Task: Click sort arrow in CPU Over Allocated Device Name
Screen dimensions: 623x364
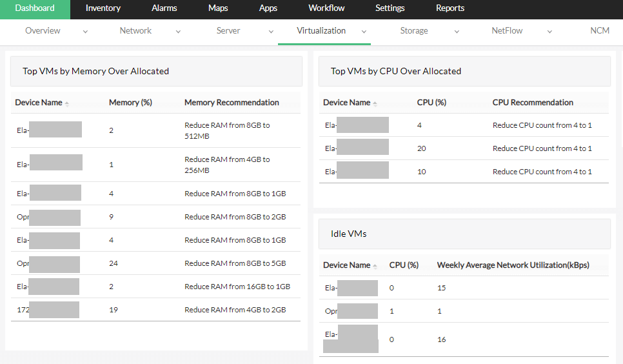Action: tap(375, 103)
